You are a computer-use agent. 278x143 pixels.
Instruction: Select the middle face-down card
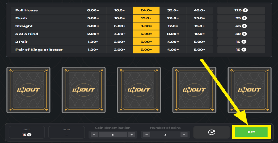coord(139,90)
